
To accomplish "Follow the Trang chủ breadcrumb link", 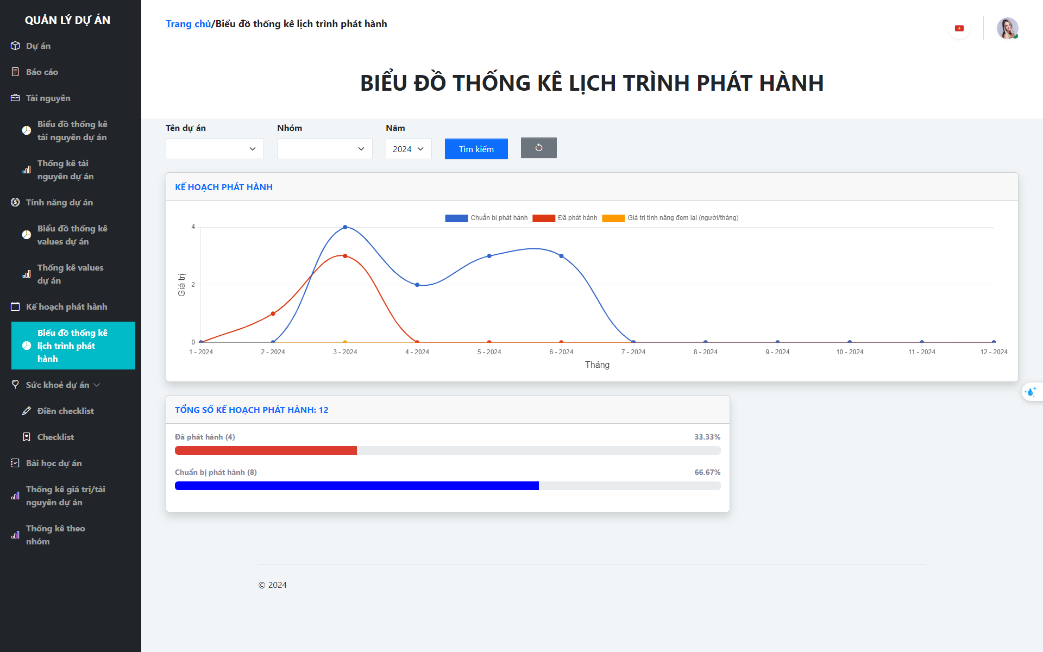I will (188, 24).
